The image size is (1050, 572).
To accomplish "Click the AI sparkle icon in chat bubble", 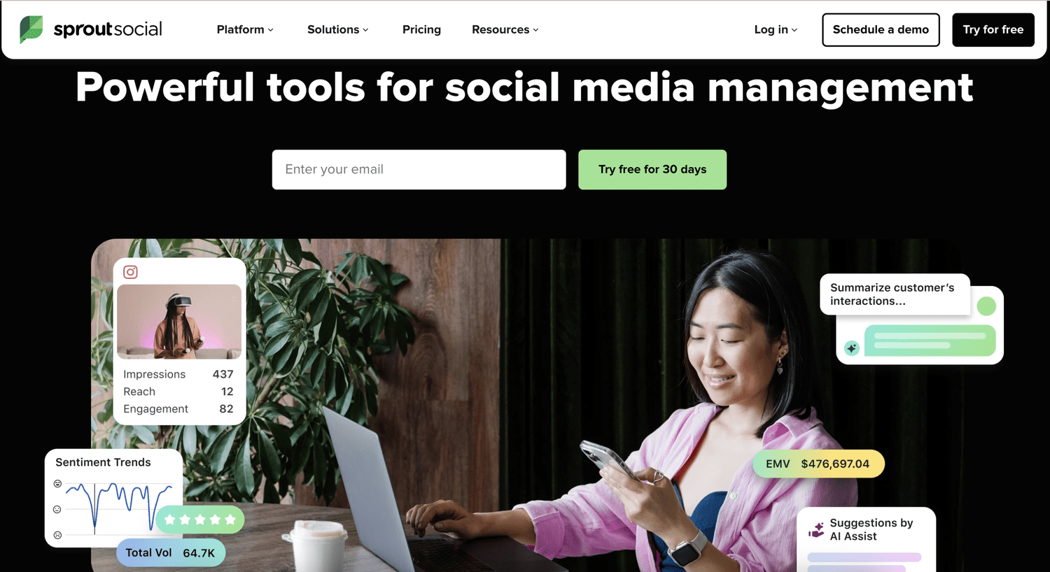I will (851, 348).
